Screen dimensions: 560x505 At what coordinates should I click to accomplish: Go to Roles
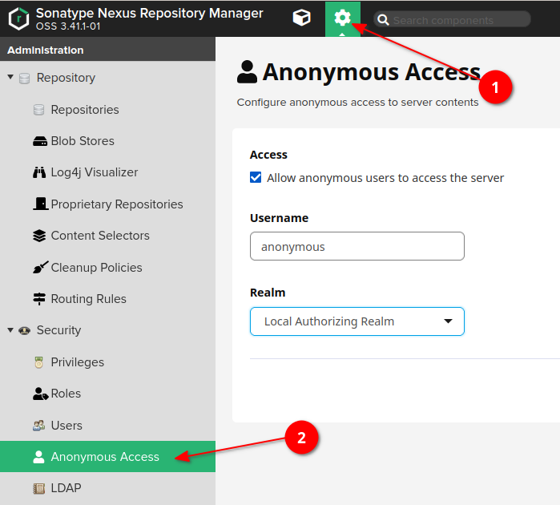click(x=66, y=394)
